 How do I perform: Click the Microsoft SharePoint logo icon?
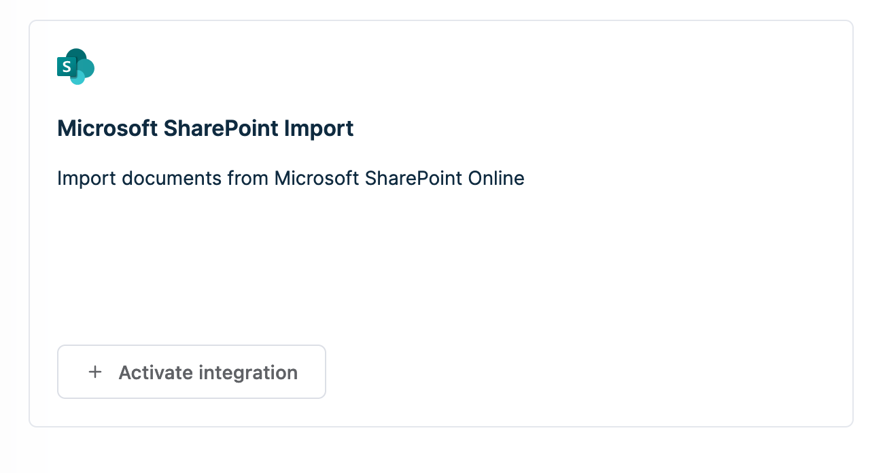(75, 67)
